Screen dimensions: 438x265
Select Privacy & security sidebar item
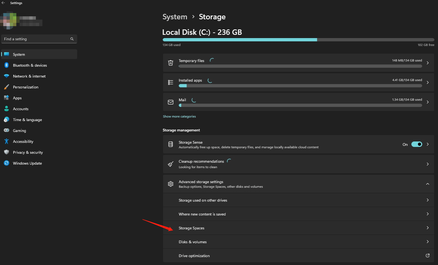click(x=28, y=152)
